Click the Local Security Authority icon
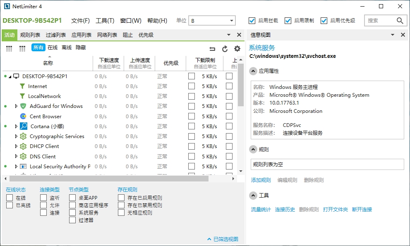Image resolution: width=410 pixels, height=246 pixels. click(x=23, y=167)
